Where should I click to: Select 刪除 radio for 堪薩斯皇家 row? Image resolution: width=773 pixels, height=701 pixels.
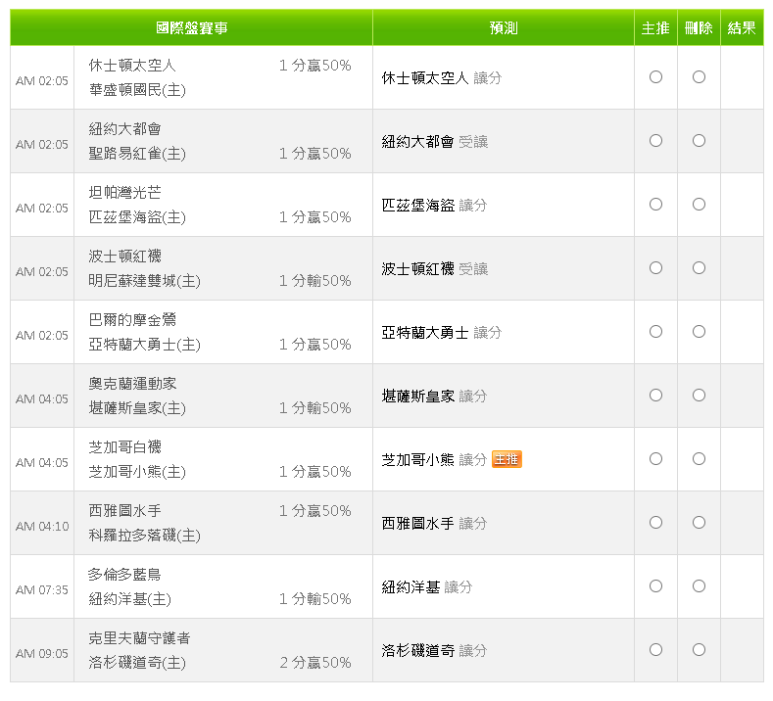[x=699, y=396]
